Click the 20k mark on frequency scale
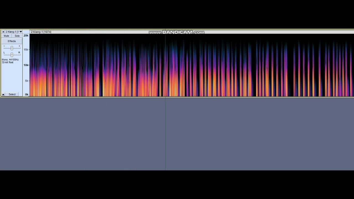This screenshot has height=199, width=354. pyautogui.click(x=26, y=36)
